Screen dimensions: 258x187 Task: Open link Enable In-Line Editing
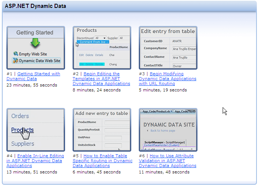[35, 161]
